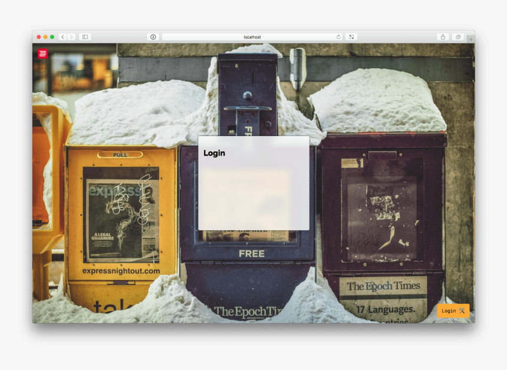Click the full screen icon right of the address bar

tap(351, 37)
